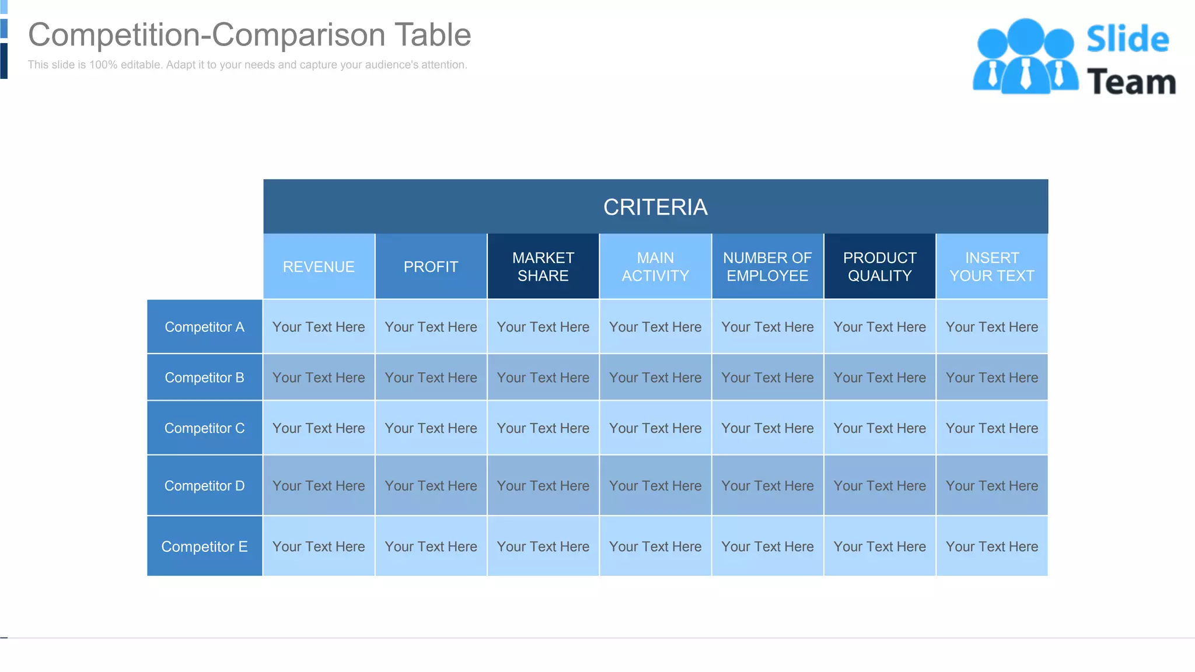This screenshot has width=1195, height=672.
Task: Click the editable slide subtitle text
Action: pos(247,65)
